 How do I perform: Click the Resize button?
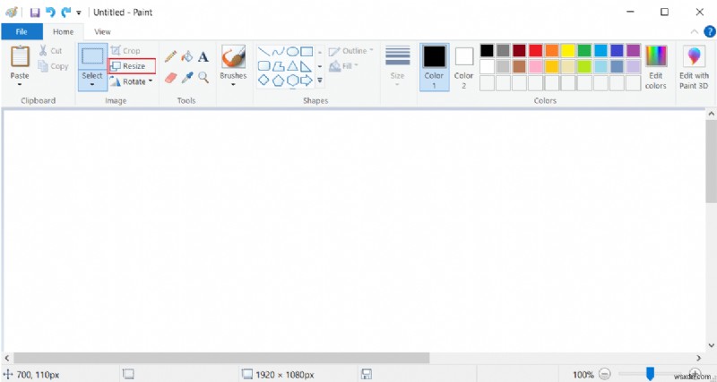point(132,66)
